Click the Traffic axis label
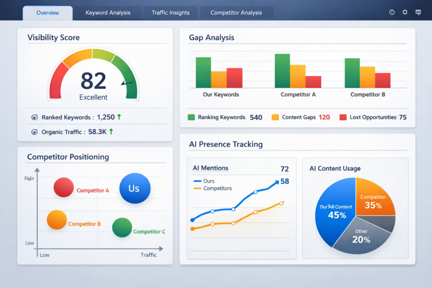 (x=148, y=255)
